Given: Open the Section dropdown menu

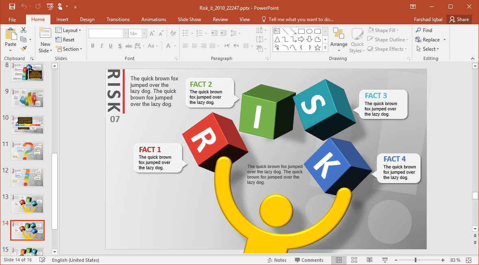Looking at the screenshot, I should click(69, 49).
